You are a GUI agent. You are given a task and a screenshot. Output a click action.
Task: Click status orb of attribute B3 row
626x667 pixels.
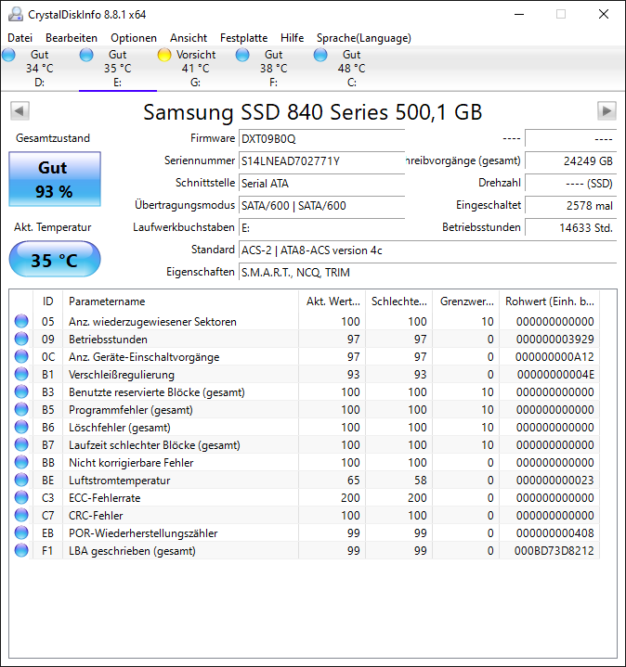(x=21, y=391)
